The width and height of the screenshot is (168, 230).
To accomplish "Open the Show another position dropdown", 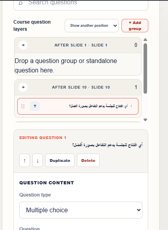I will [x=91, y=26].
